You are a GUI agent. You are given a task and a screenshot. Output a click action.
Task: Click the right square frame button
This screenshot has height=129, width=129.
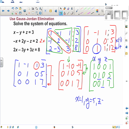point(125,15)
